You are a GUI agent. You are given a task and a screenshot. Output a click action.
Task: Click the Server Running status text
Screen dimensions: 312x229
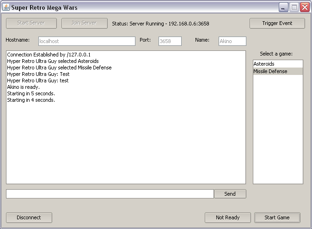pos(160,24)
